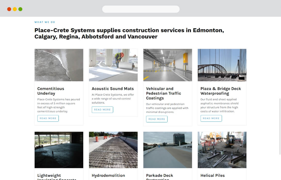Click the red window dot
The height and width of the screenshot is (180, 281).
point(9,9)
